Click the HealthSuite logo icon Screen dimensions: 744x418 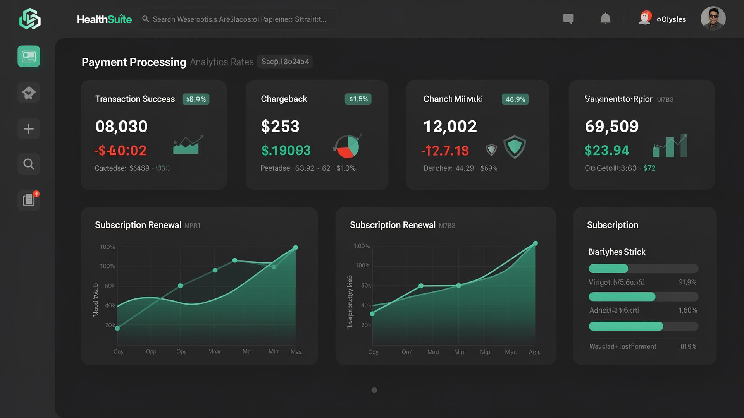point(30,19)
